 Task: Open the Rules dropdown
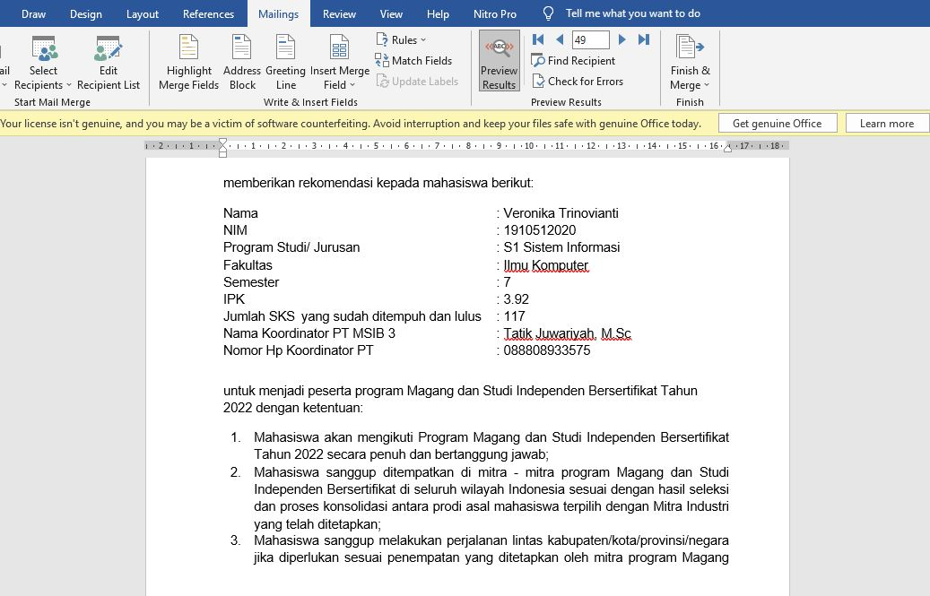tap(401, 39)
